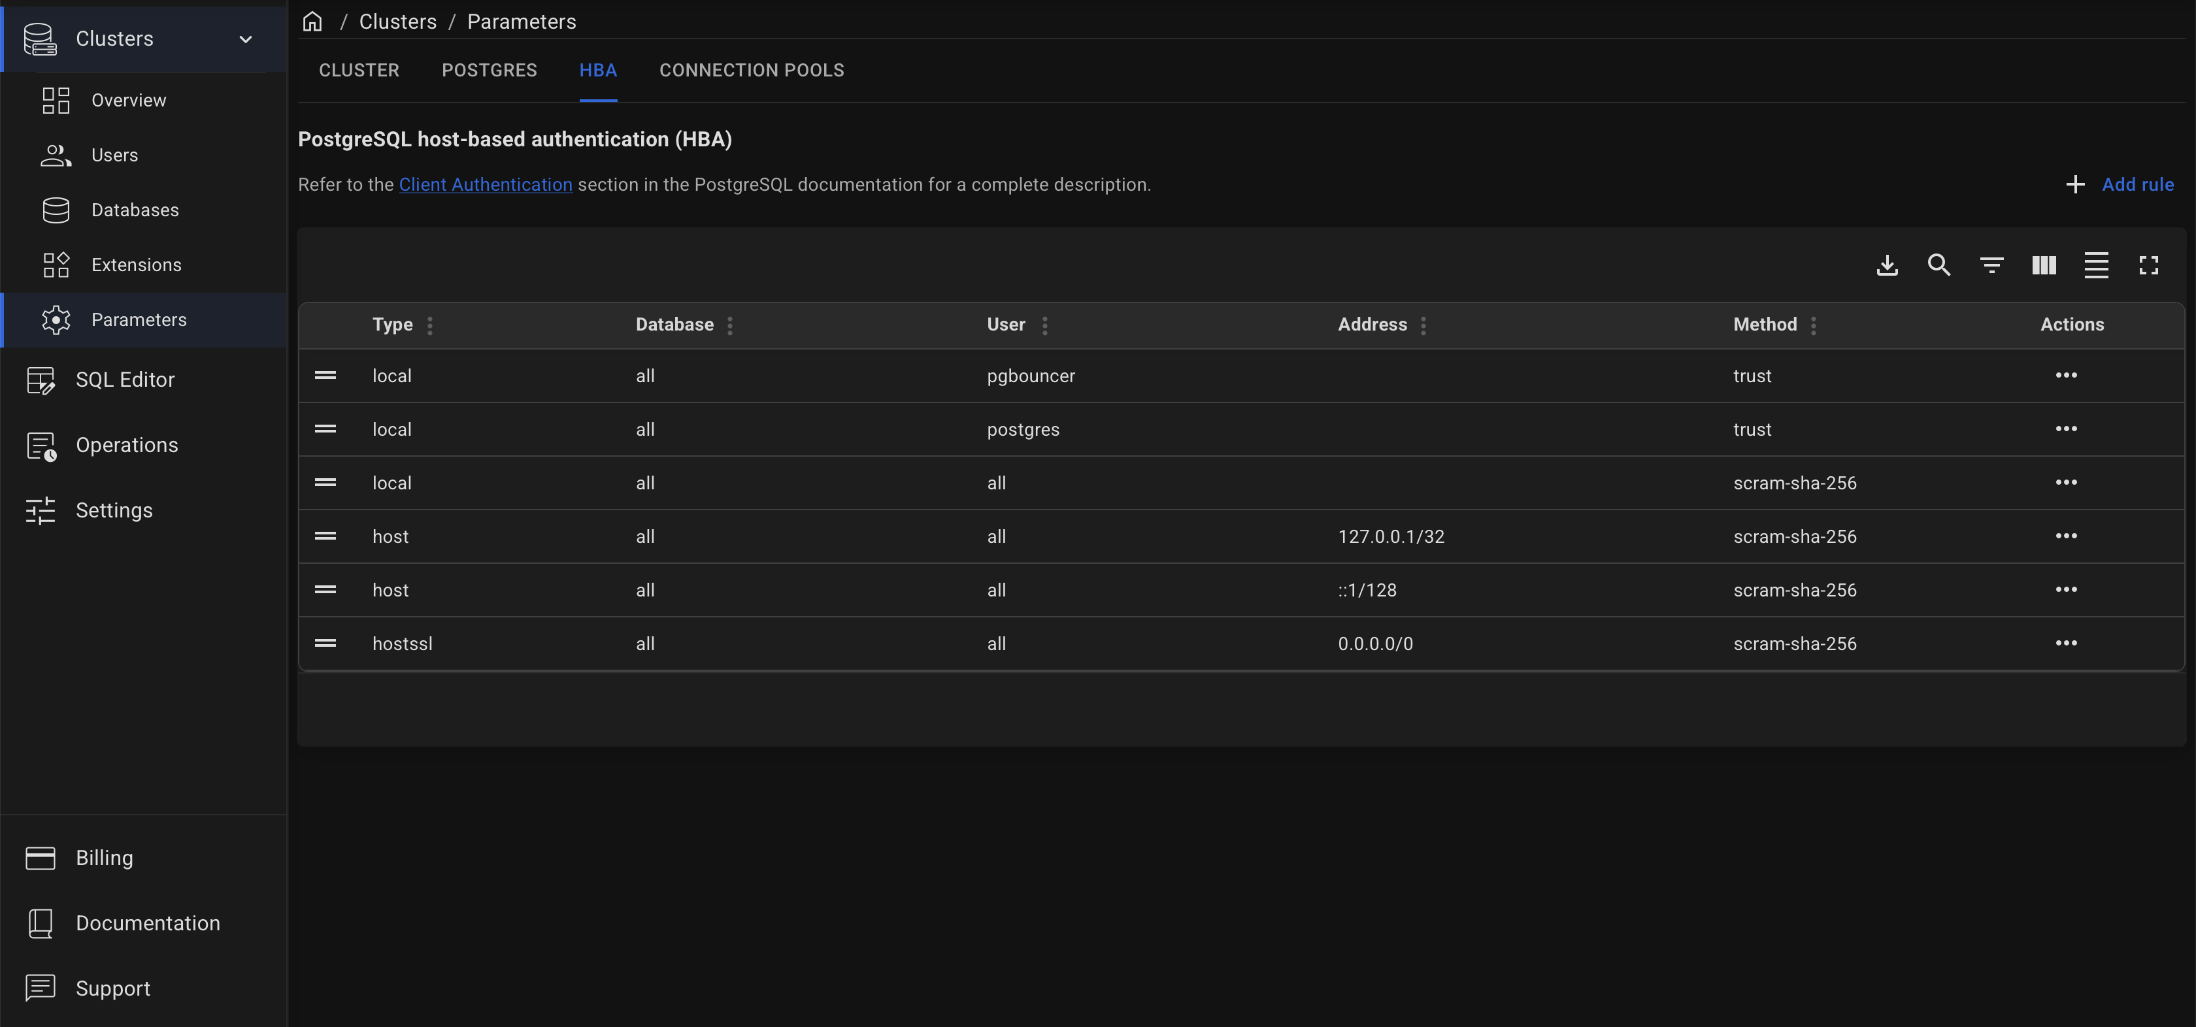2196x1027 pixels.
Task: Open show/hide columns icon
Action: pos(2044,265)
